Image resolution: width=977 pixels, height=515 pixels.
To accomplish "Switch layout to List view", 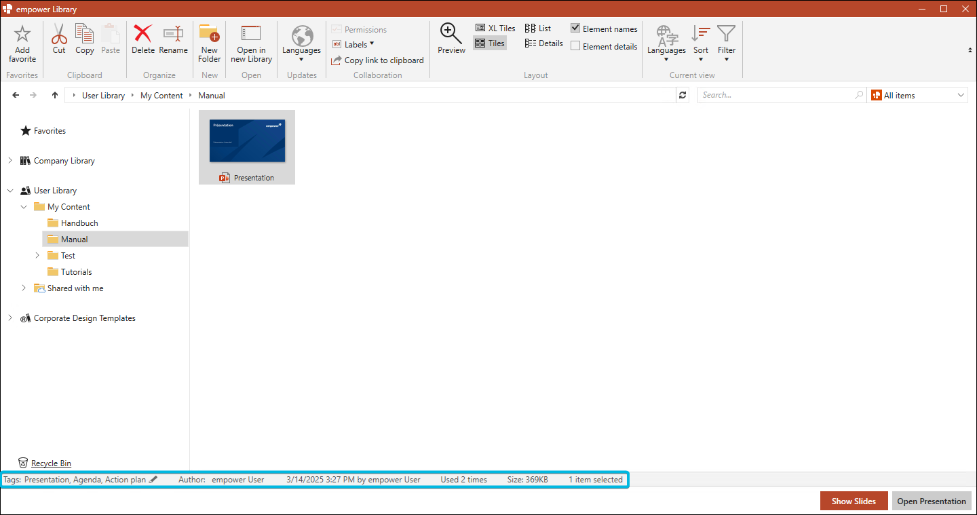I will 538,28.
